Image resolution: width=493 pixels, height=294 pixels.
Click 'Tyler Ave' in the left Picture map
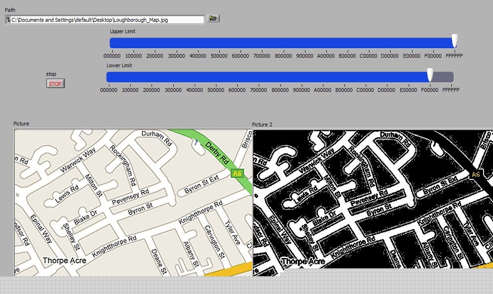(x=232, y=233)
